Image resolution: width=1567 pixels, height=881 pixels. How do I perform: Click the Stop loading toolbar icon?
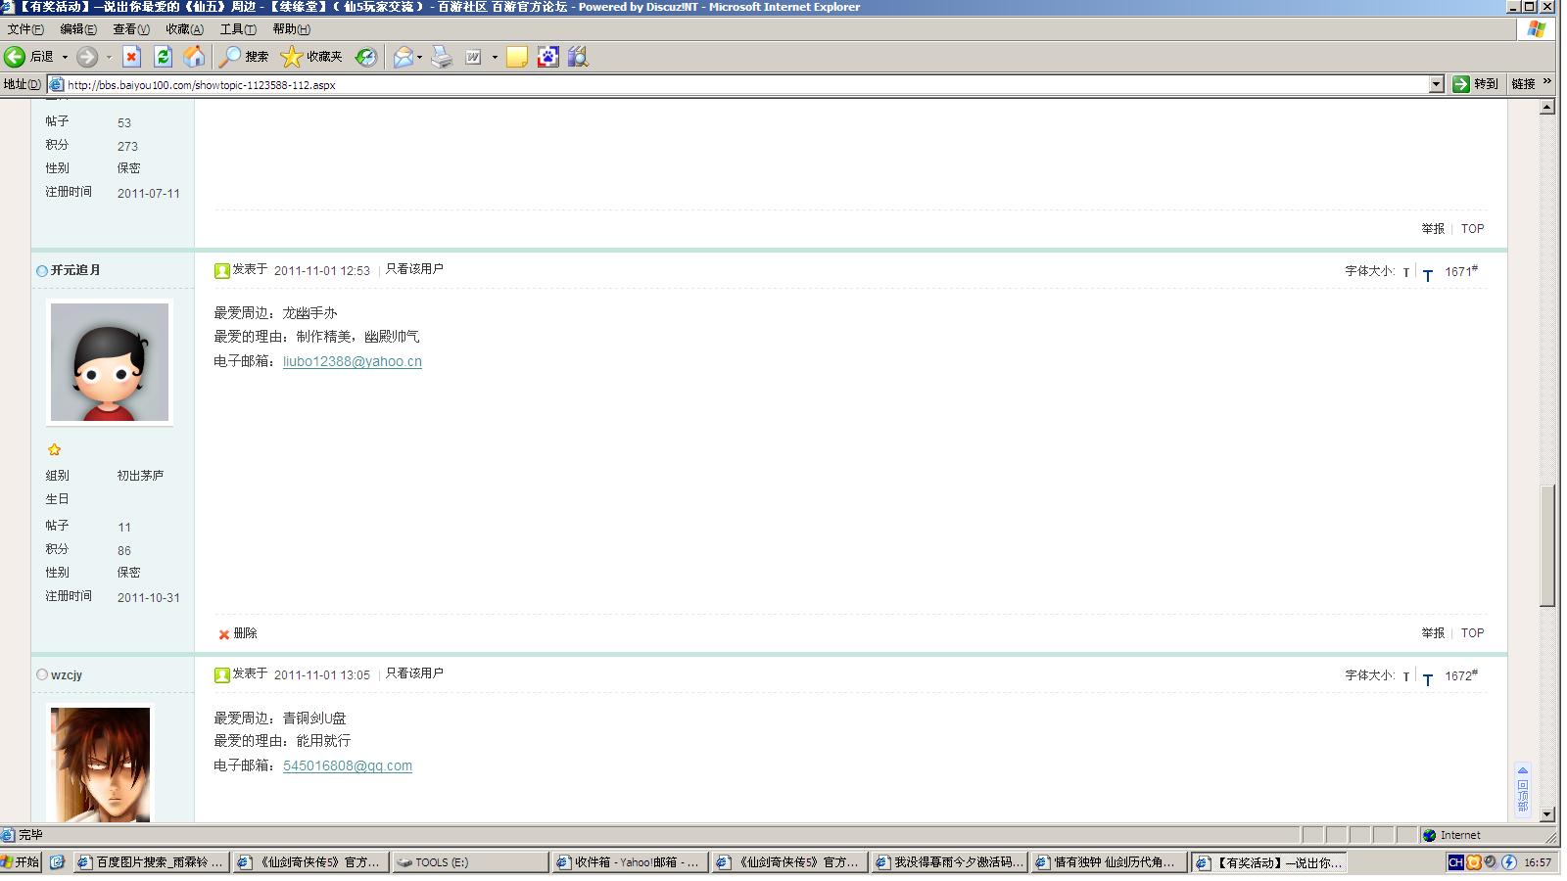pyautogui.click(x=131, y=57)
